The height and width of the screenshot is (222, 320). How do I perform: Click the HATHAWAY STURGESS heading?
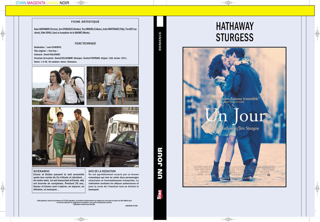[235, 32]
